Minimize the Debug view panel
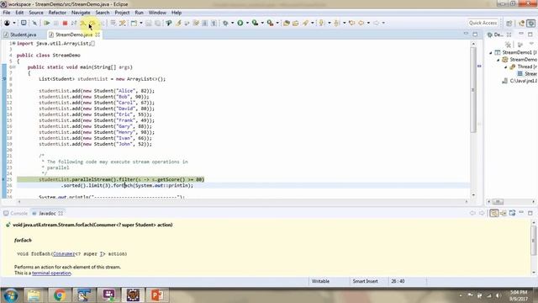Image resolution: width=538 pixels, height=303 pixels. tap(521, 35)
